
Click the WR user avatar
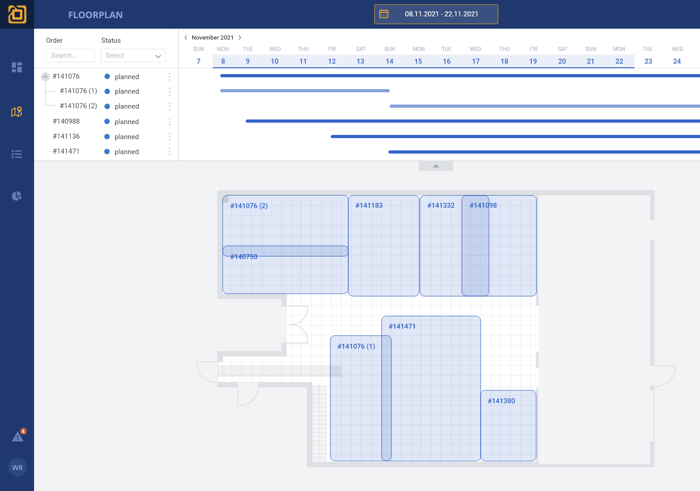tap(17, 467)
